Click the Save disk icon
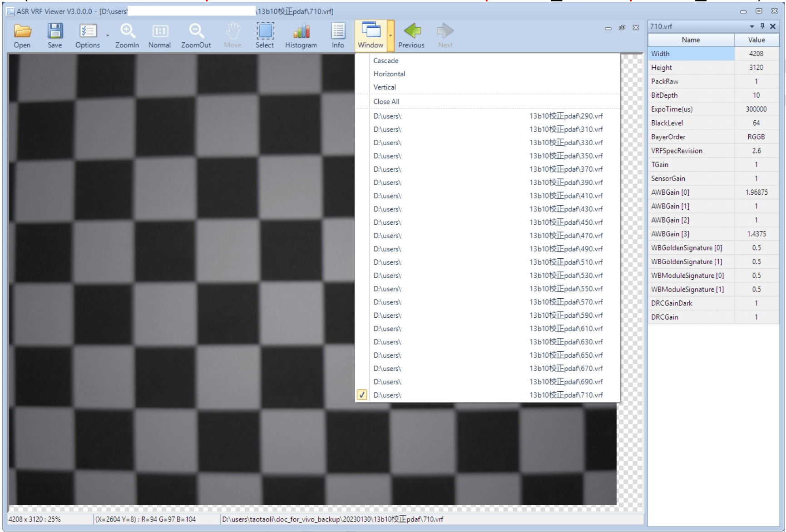The height and width of the screenshot is (532, 786). pyautogui.click(x=55, y=31)
